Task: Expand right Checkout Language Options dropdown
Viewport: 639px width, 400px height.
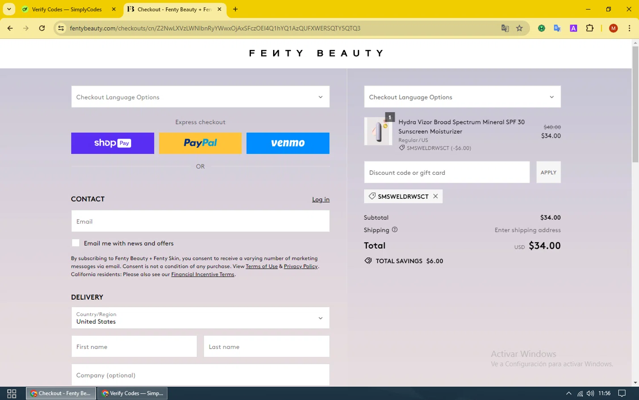Action: pyautogui.click(x=462, y=97)
